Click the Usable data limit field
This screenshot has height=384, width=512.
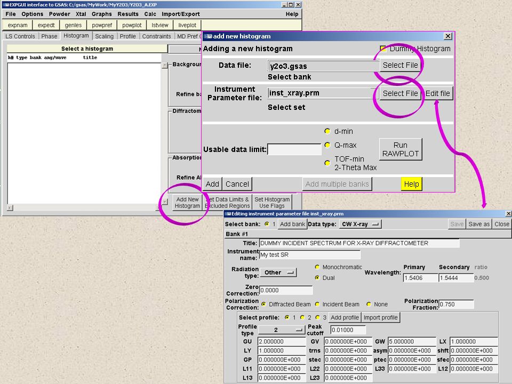point(294,149)
